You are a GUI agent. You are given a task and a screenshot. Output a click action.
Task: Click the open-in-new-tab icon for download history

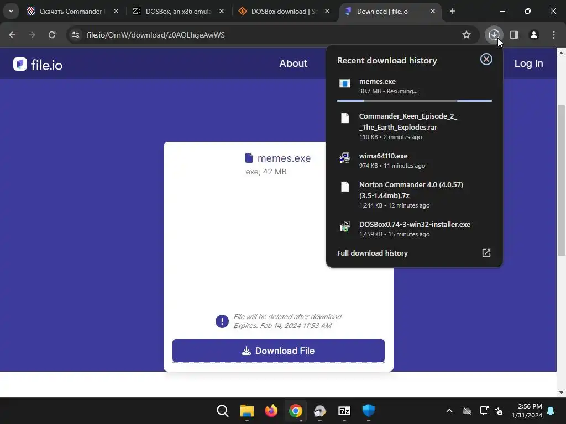(x=486, y=253)
